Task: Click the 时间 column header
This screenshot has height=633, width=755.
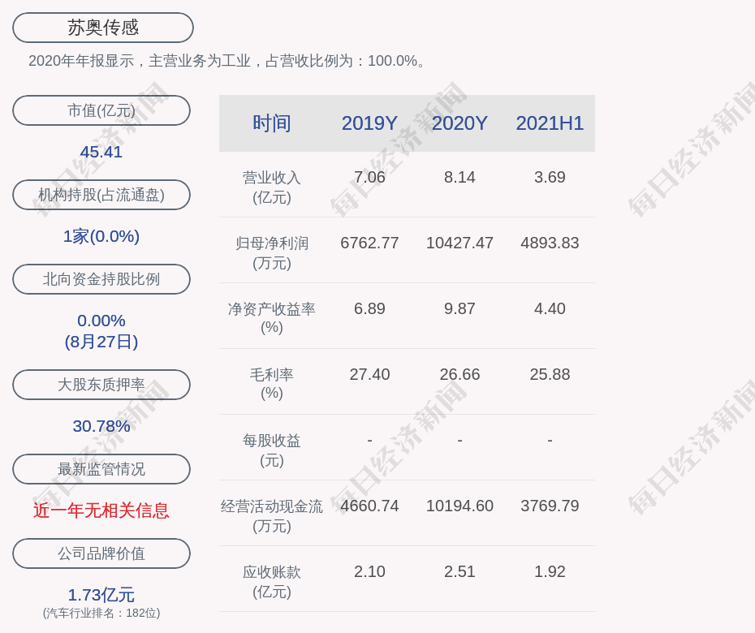Action: [272, 123]
